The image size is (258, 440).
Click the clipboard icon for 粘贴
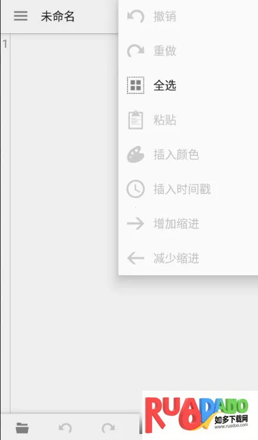tap(136, 120)
